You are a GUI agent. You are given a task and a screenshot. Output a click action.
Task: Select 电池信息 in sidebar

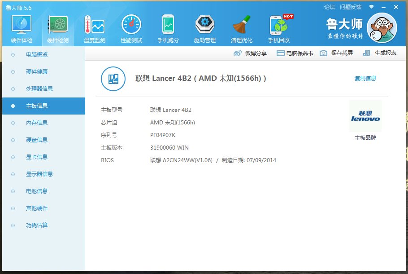tap(44, 191)
